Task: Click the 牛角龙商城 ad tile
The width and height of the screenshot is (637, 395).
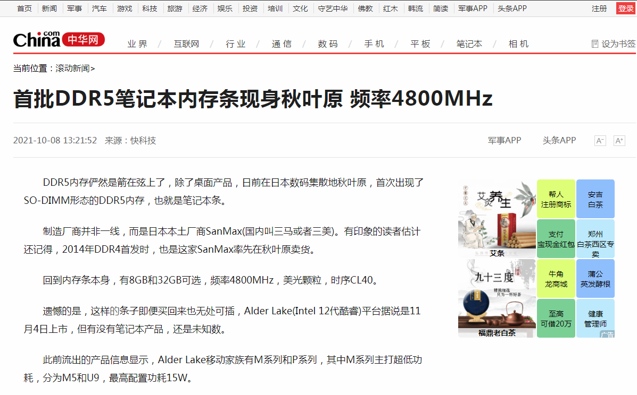Action: pos(556,278)
